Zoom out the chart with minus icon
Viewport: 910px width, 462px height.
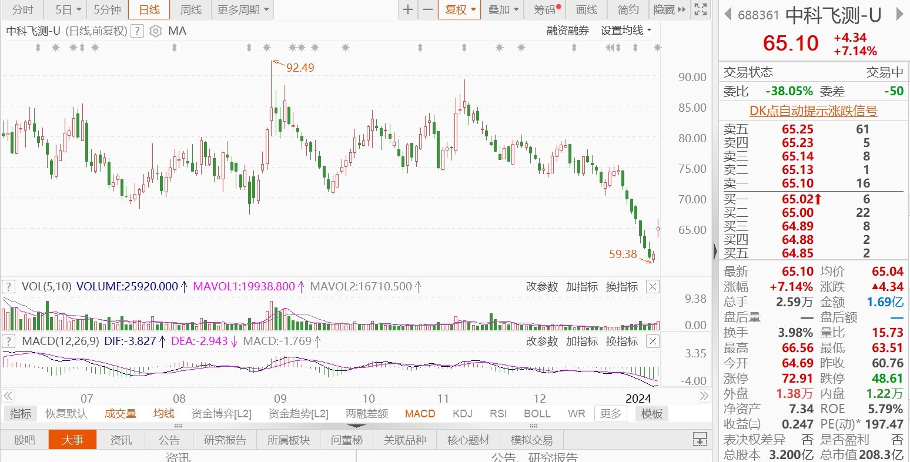(x=428, y=9)
